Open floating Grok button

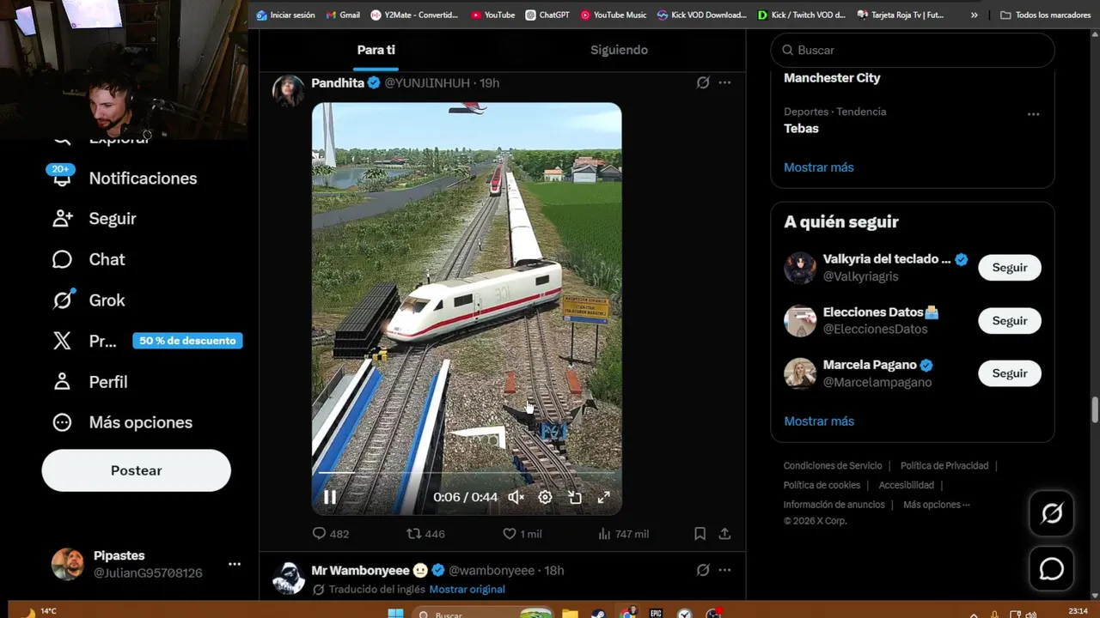pos(1052,513)
